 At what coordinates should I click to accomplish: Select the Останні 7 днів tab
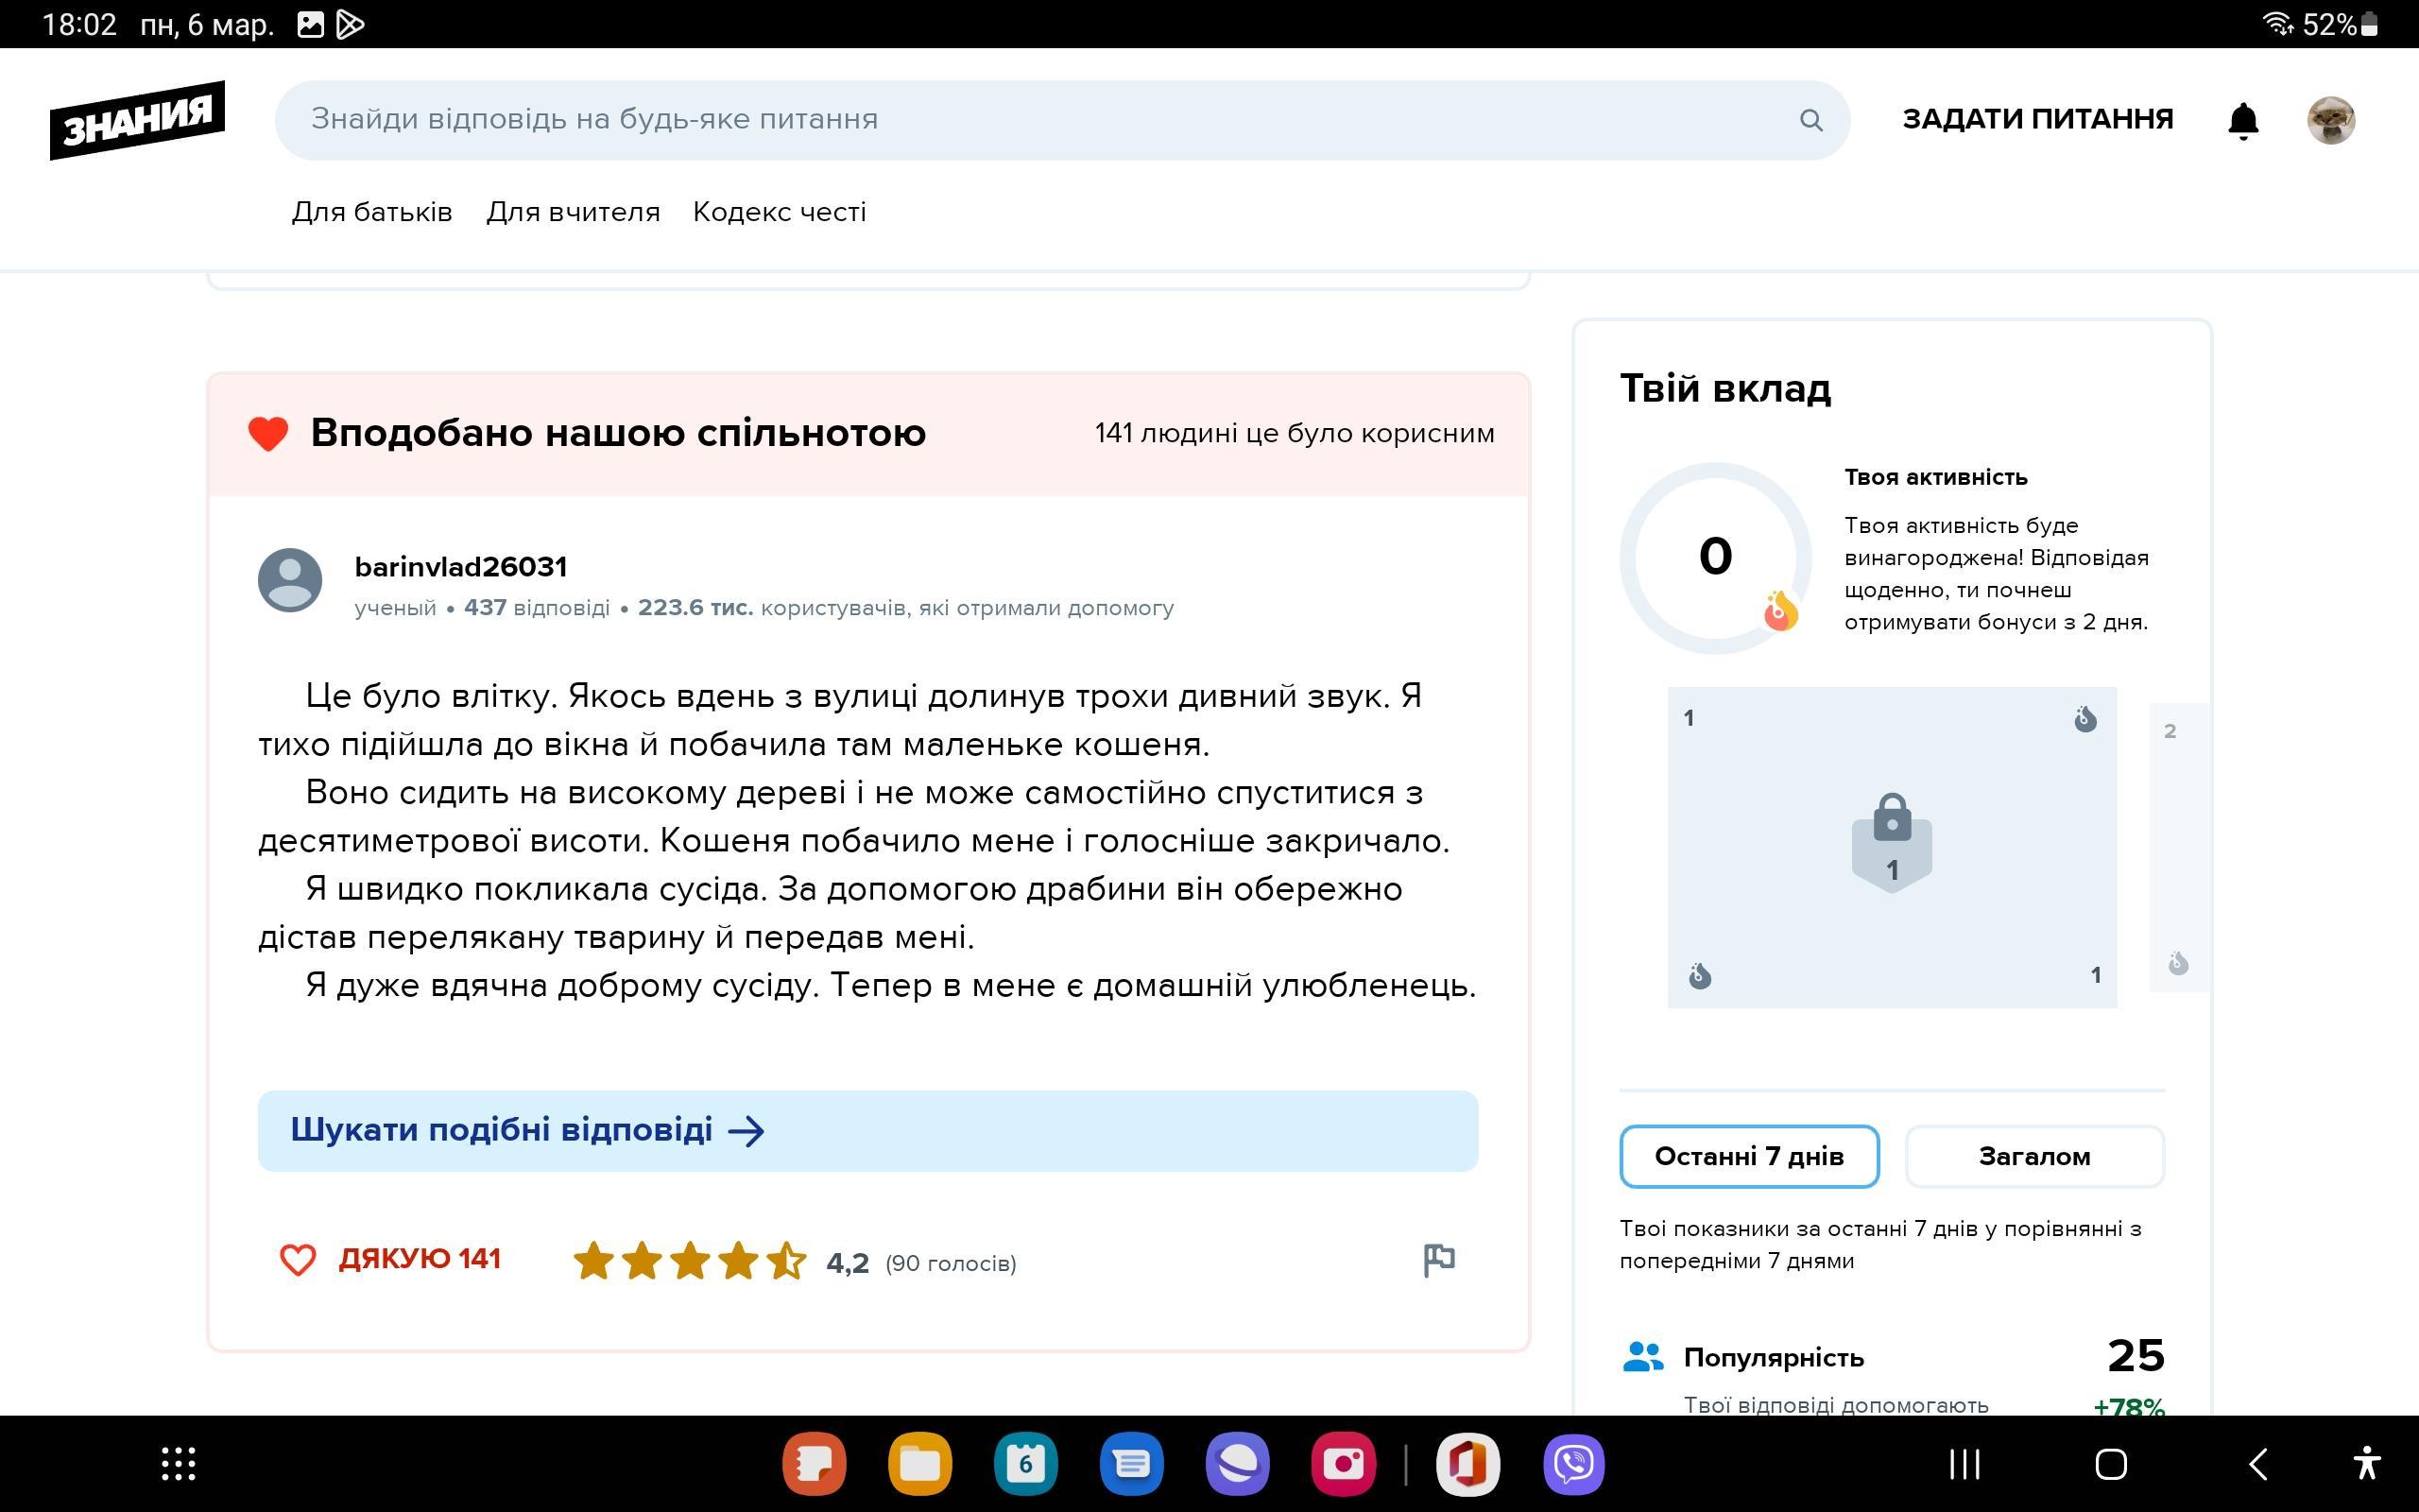click(1748, 1157)
